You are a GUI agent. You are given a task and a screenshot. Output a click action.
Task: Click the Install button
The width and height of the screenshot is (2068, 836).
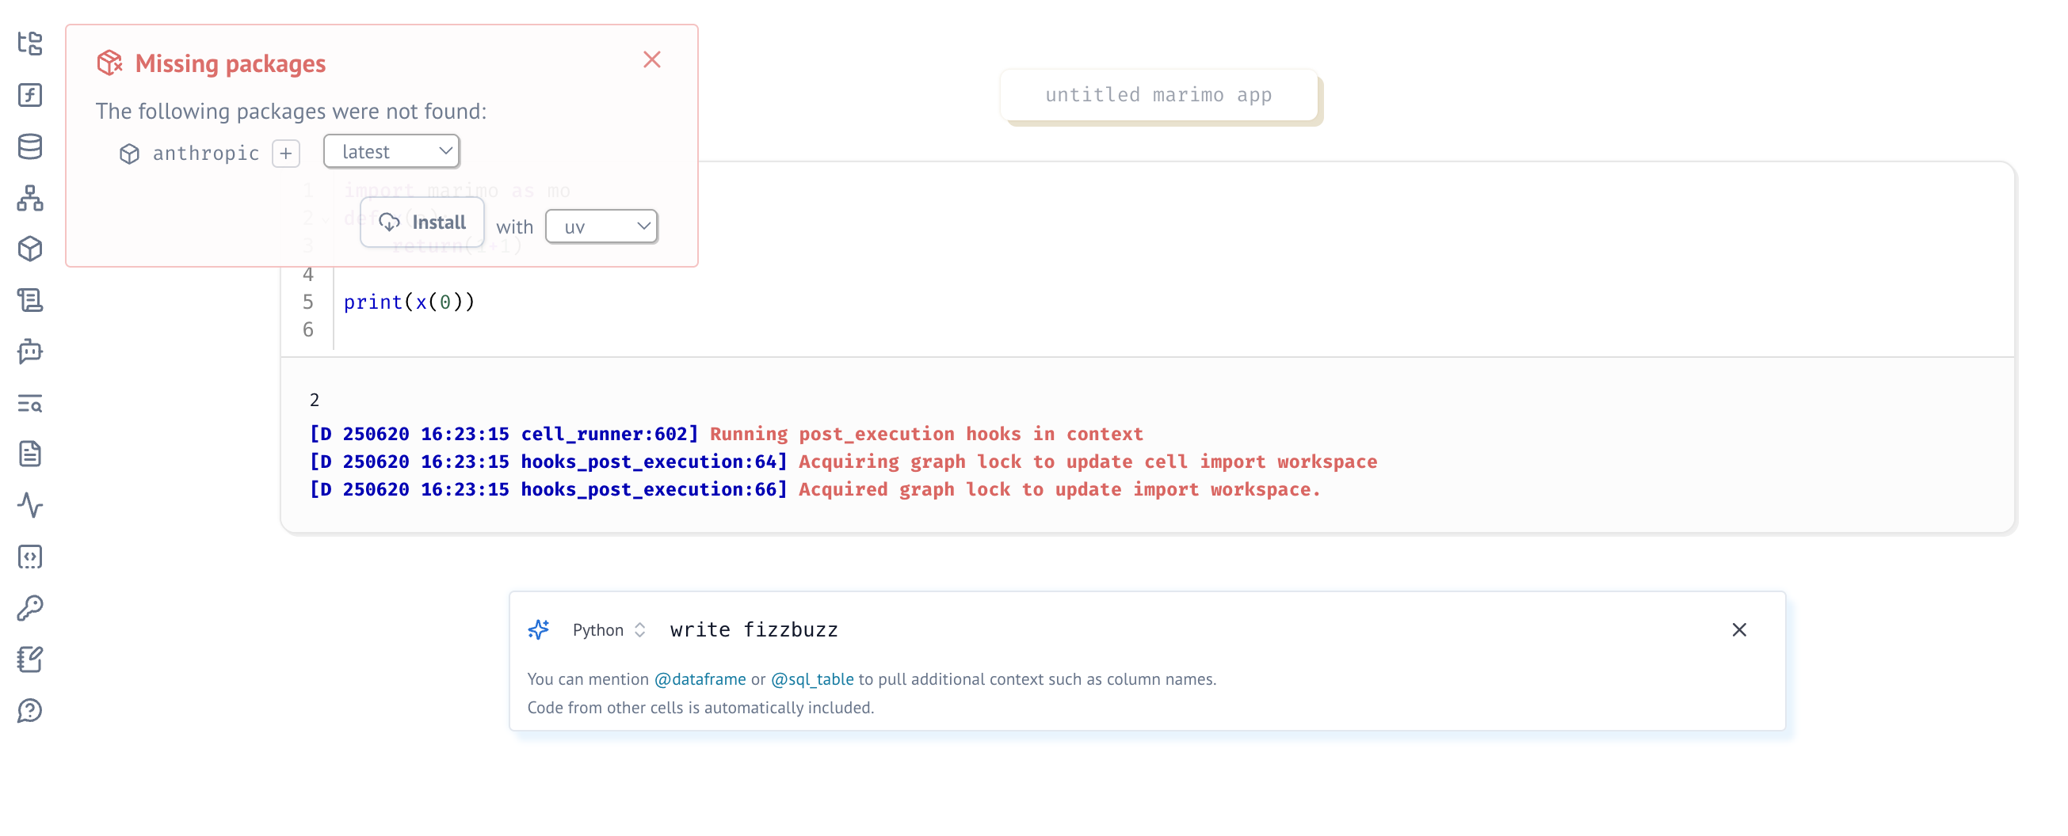click(422, 223)
